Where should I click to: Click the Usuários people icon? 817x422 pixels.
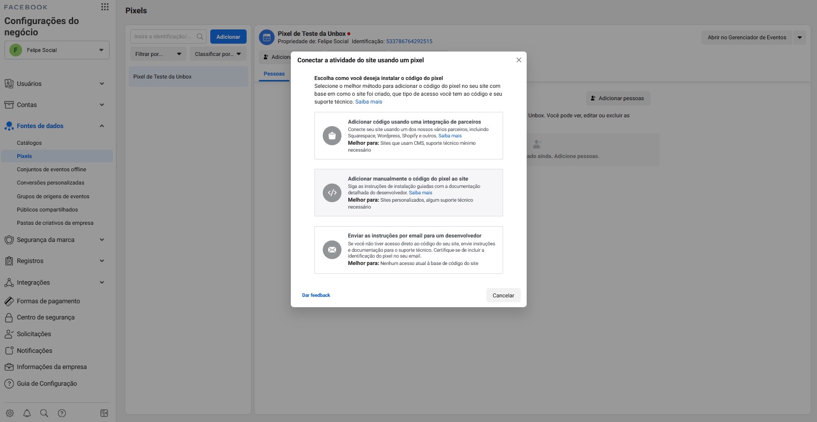click(x=9, y=83)
